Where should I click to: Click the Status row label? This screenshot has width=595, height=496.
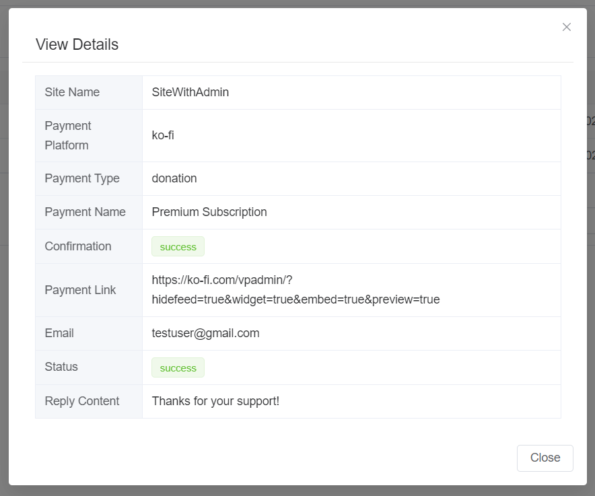[61, 367]
